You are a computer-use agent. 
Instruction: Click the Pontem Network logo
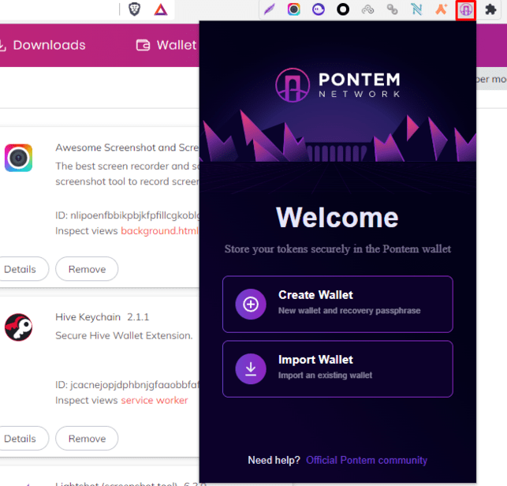pyautogui.click(x=337, y=85)
